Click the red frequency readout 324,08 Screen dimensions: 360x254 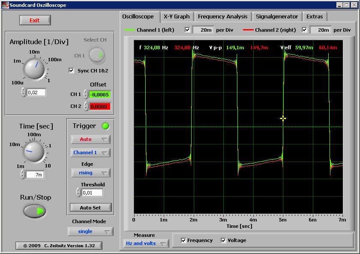coord(182,48)
